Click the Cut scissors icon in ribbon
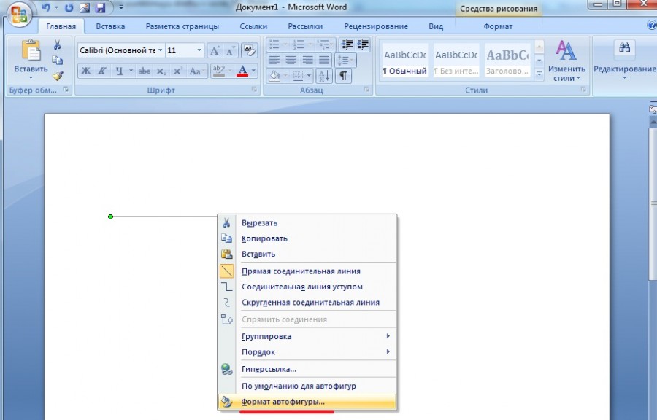 (x=58, y=44)
